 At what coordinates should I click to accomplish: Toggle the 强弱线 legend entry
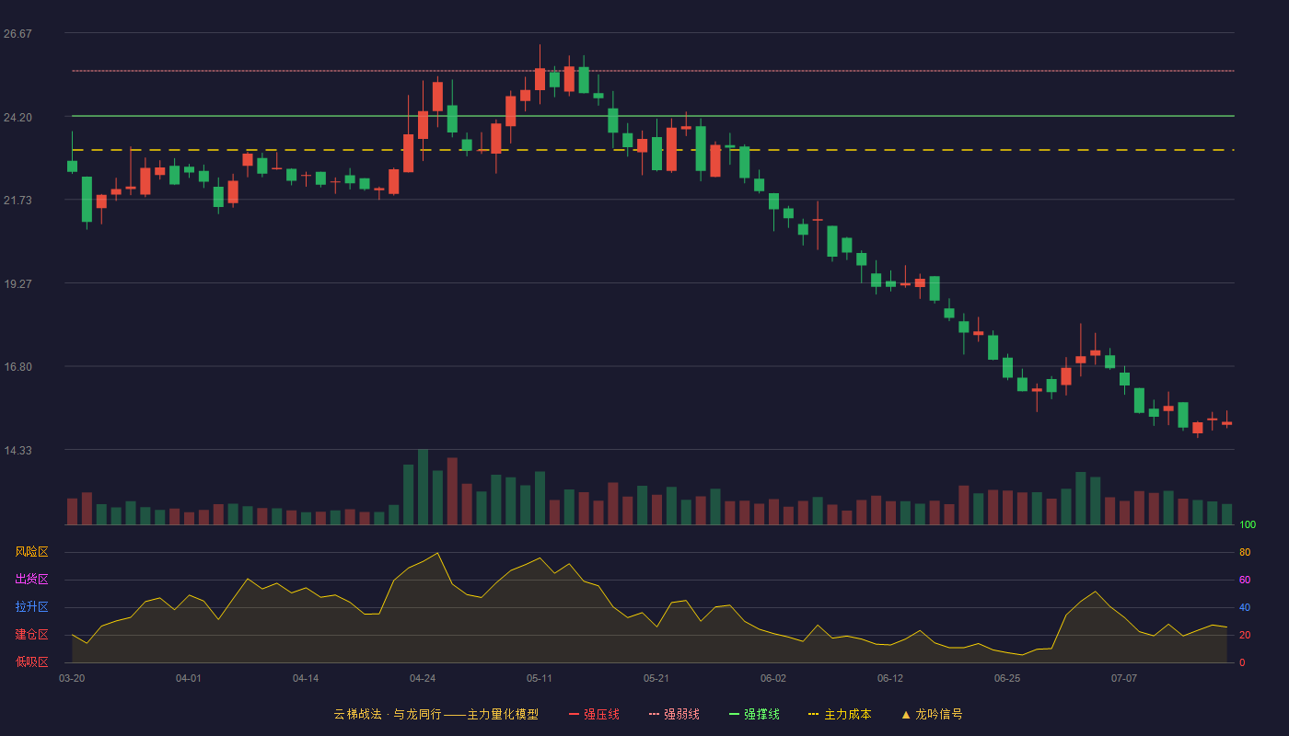pos(674,714)
